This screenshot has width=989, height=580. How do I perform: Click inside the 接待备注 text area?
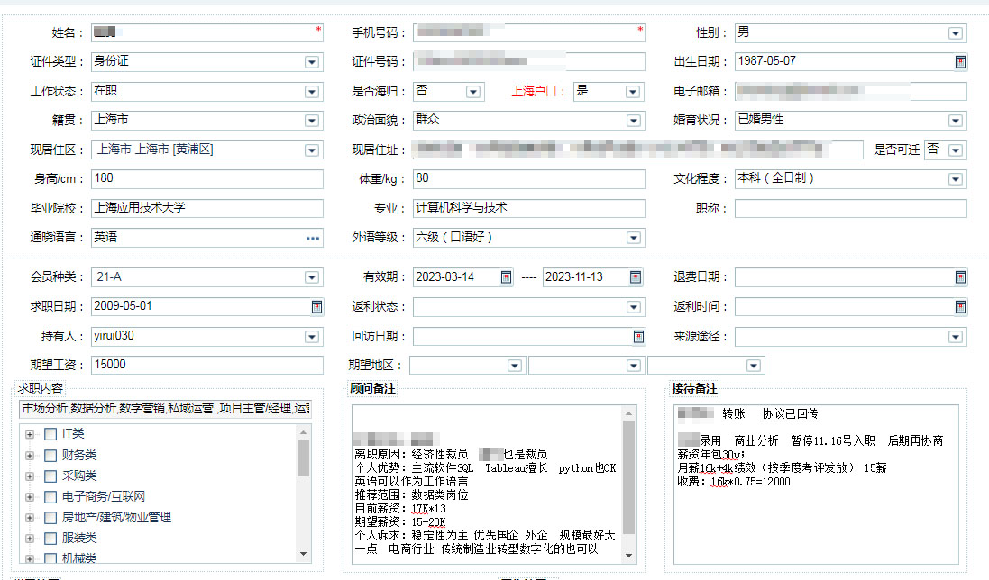coord(816,485)
